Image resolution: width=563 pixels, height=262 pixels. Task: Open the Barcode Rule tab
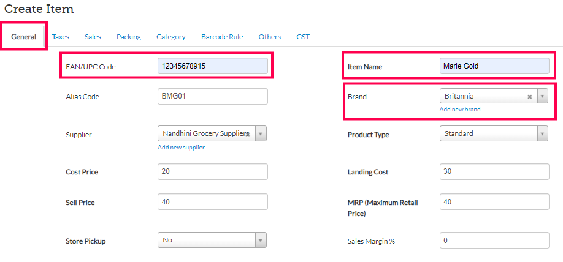point(222,37)
